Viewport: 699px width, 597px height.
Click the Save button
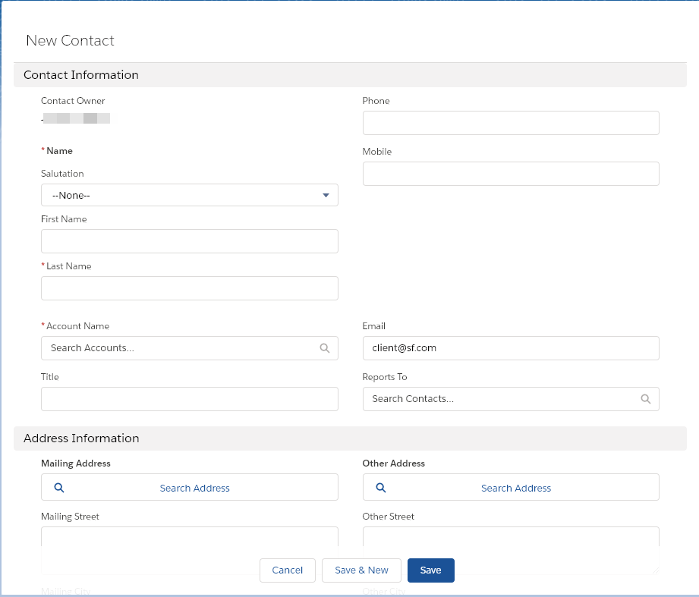[430, 570]
